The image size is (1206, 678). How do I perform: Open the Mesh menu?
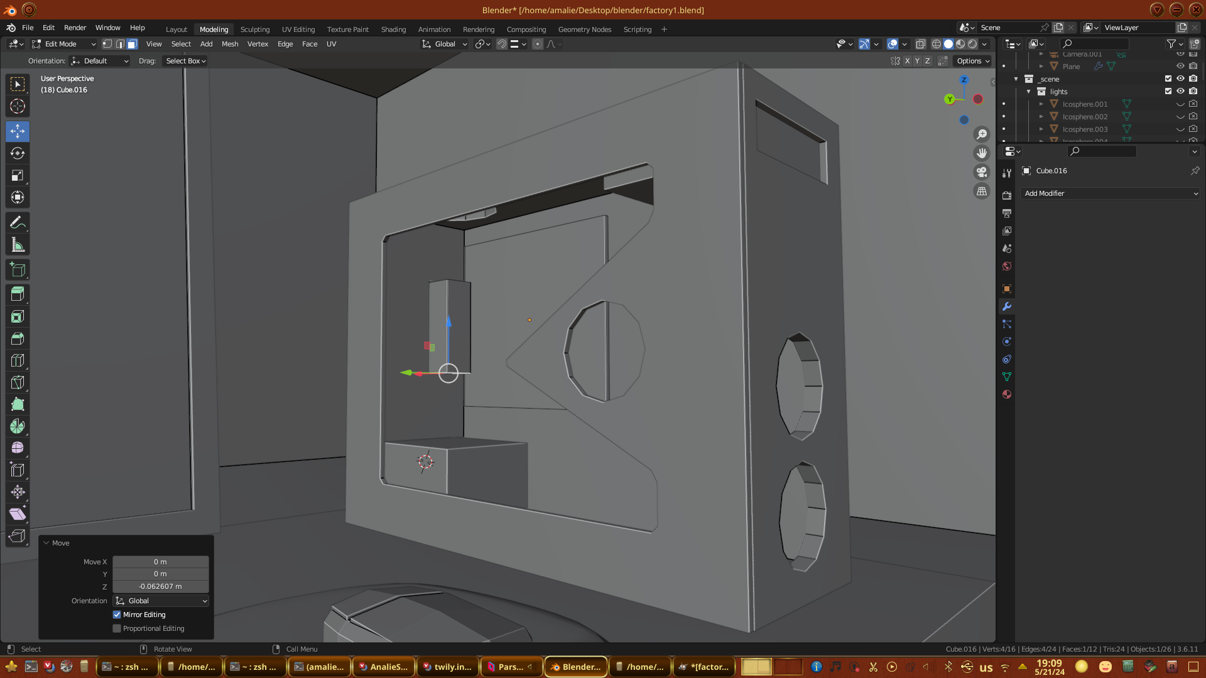[230, 44]
